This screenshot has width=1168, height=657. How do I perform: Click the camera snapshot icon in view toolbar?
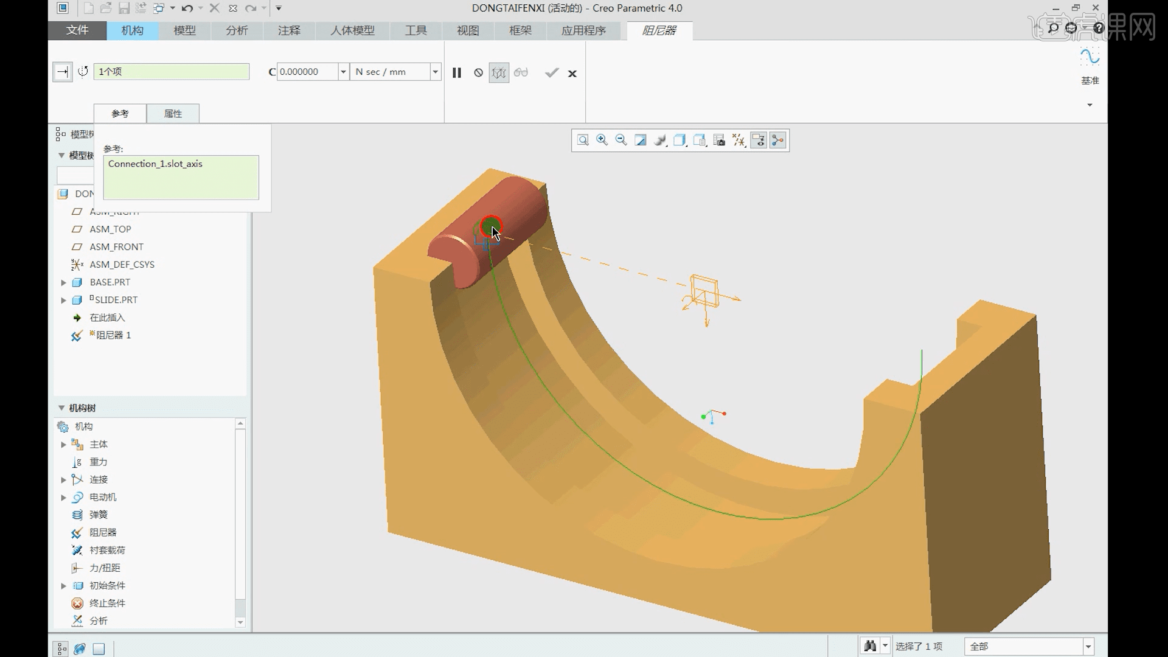tap(719, 141)
